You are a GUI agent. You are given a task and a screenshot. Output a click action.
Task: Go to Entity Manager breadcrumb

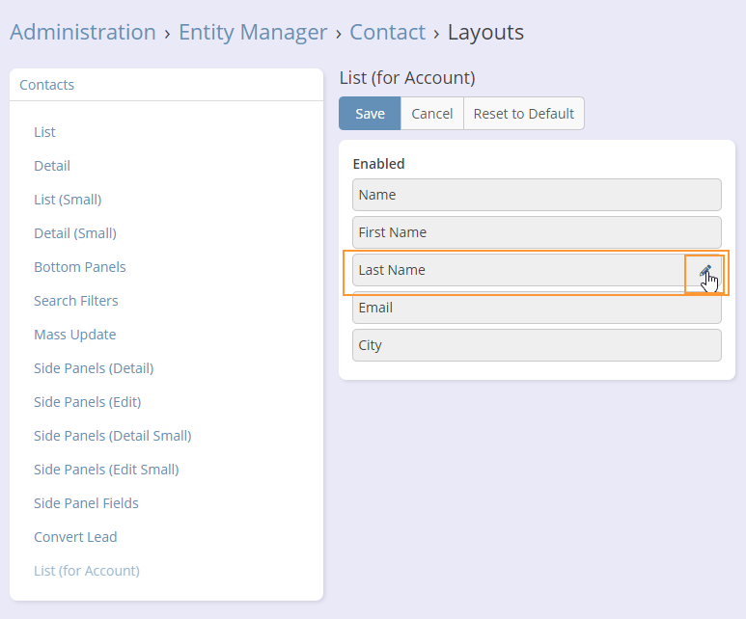(253, 32)
